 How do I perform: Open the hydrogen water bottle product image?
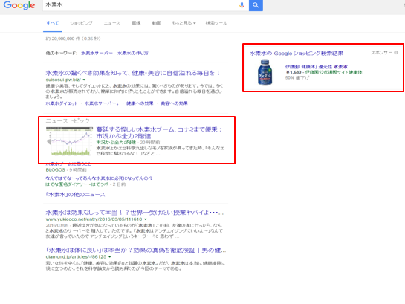pos(265,73)
